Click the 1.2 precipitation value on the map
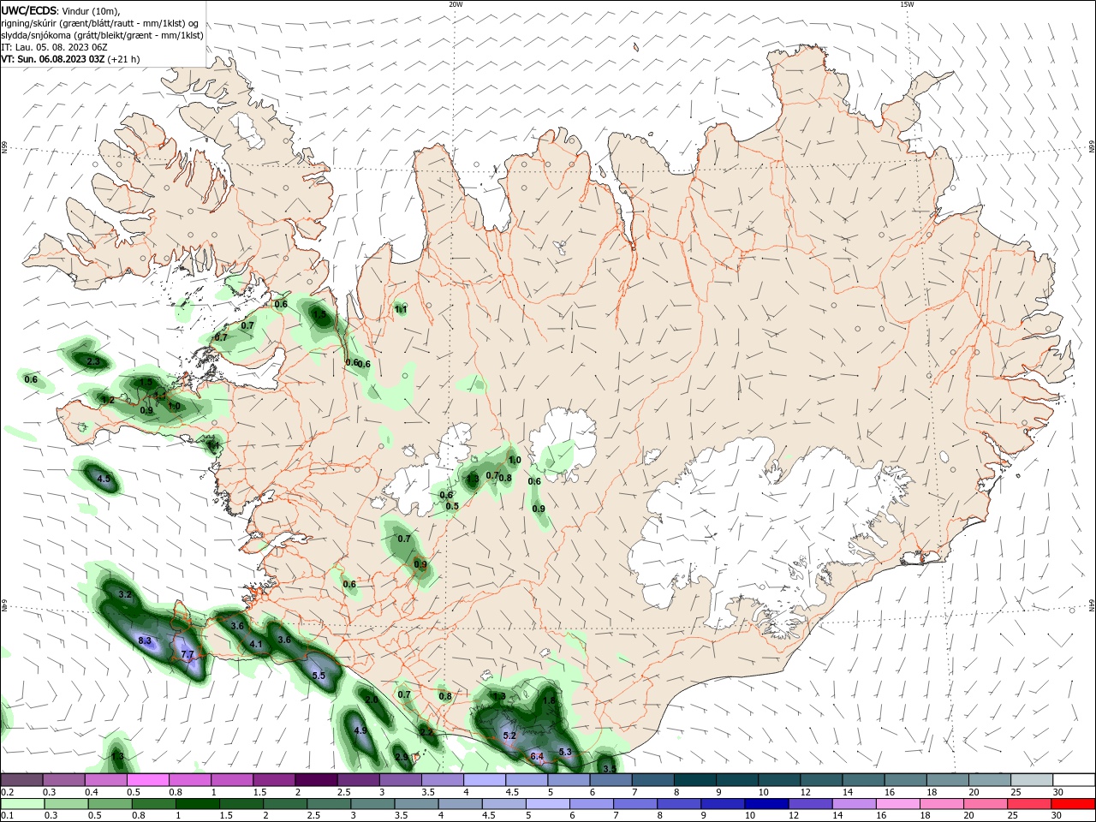Image resolution: width=1096 pixels, height=822 pixels. (x=108, y=400)
